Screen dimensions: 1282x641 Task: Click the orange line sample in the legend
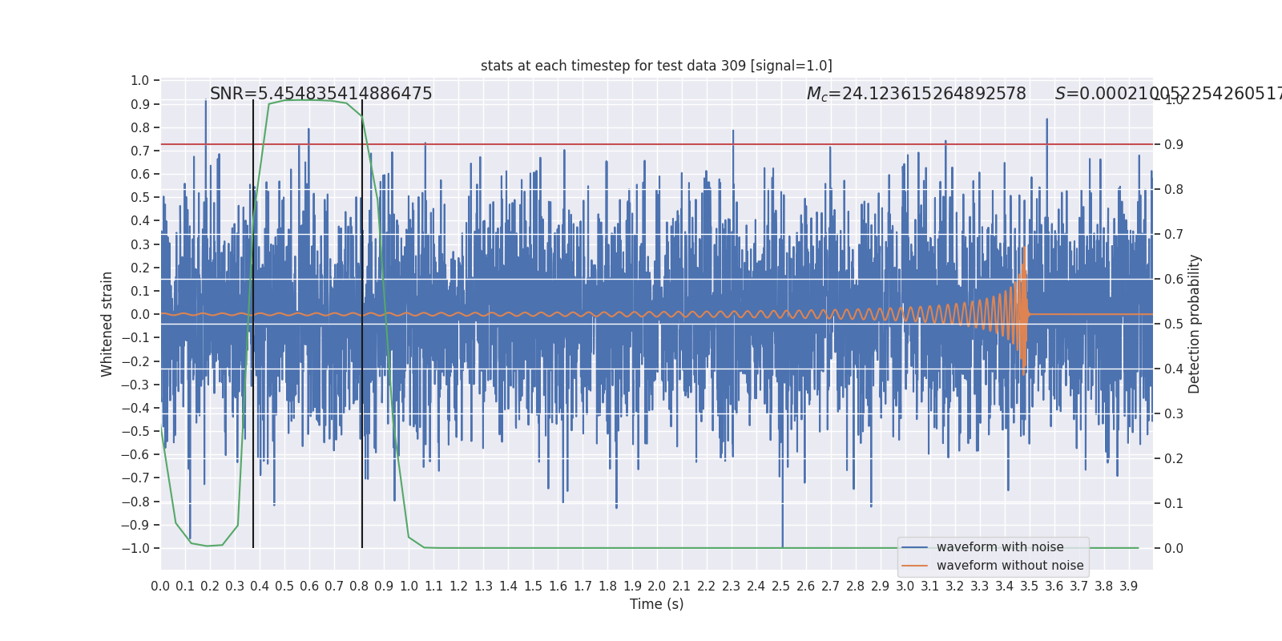[915, 566]
